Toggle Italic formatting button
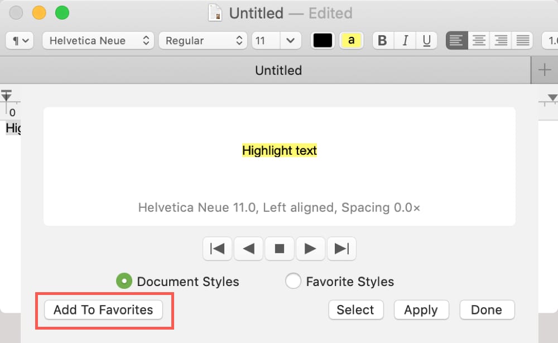The image size is (558, 343). [x=405, y=41]
